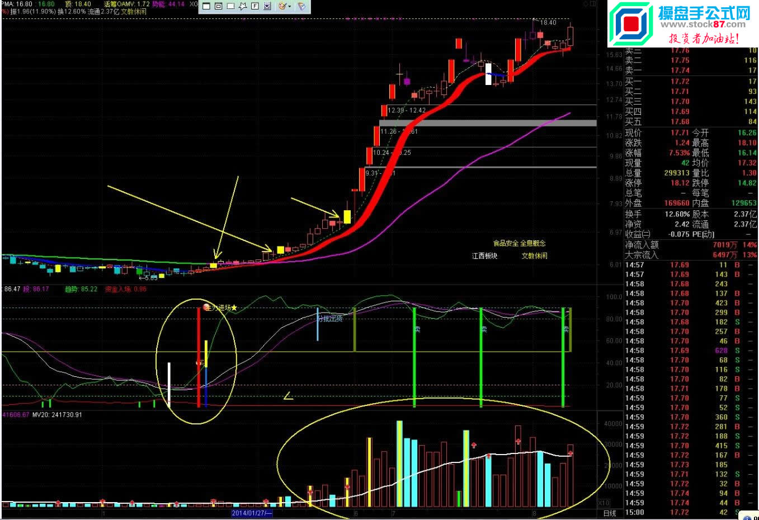Click the download-to-list icon in toolbar
This screenshot has width=759, height=520.
pyautogui.click(x=267, y=6)
